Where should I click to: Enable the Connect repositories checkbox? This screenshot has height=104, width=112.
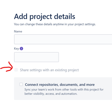21,85
